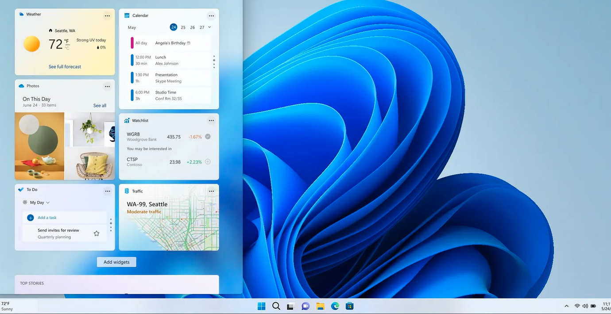Expand the My Day list dropdown

pyautogui.click(x=48, y=203)
